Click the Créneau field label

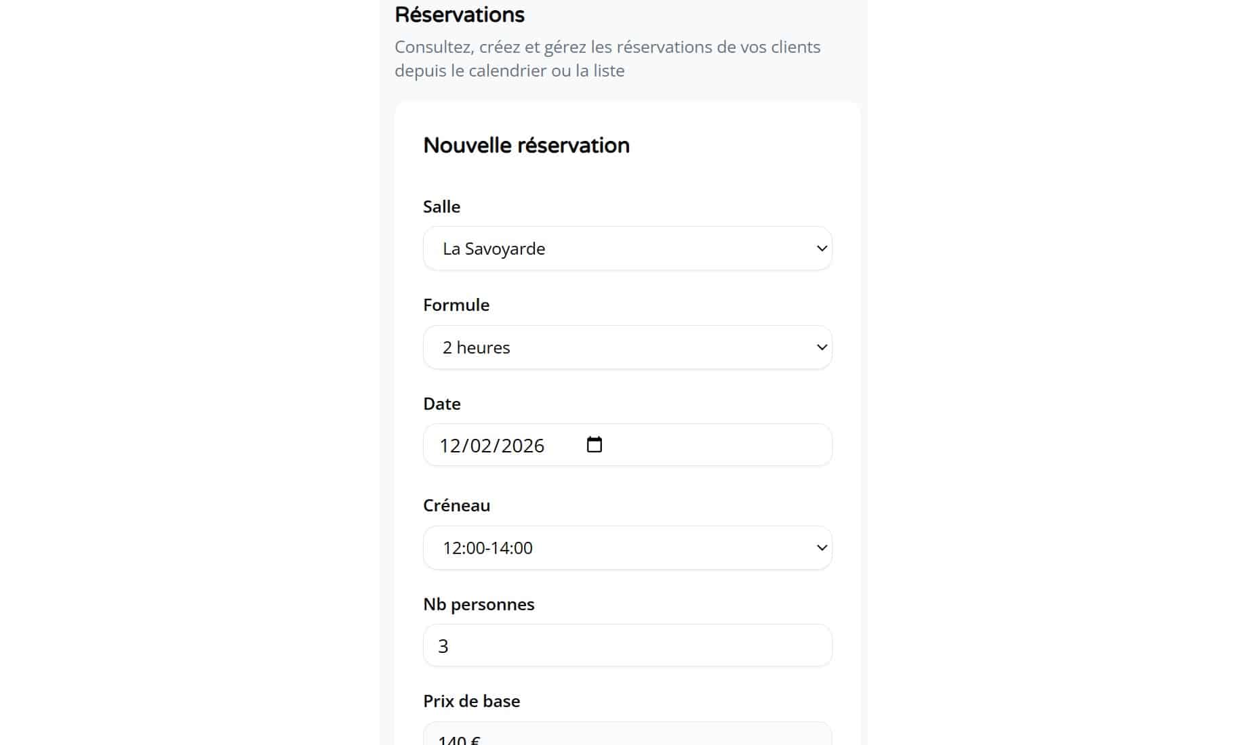click(x=456, y=505)
